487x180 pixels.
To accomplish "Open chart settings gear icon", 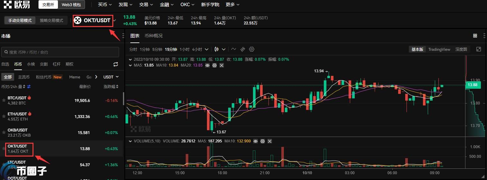I will [252, 49].
